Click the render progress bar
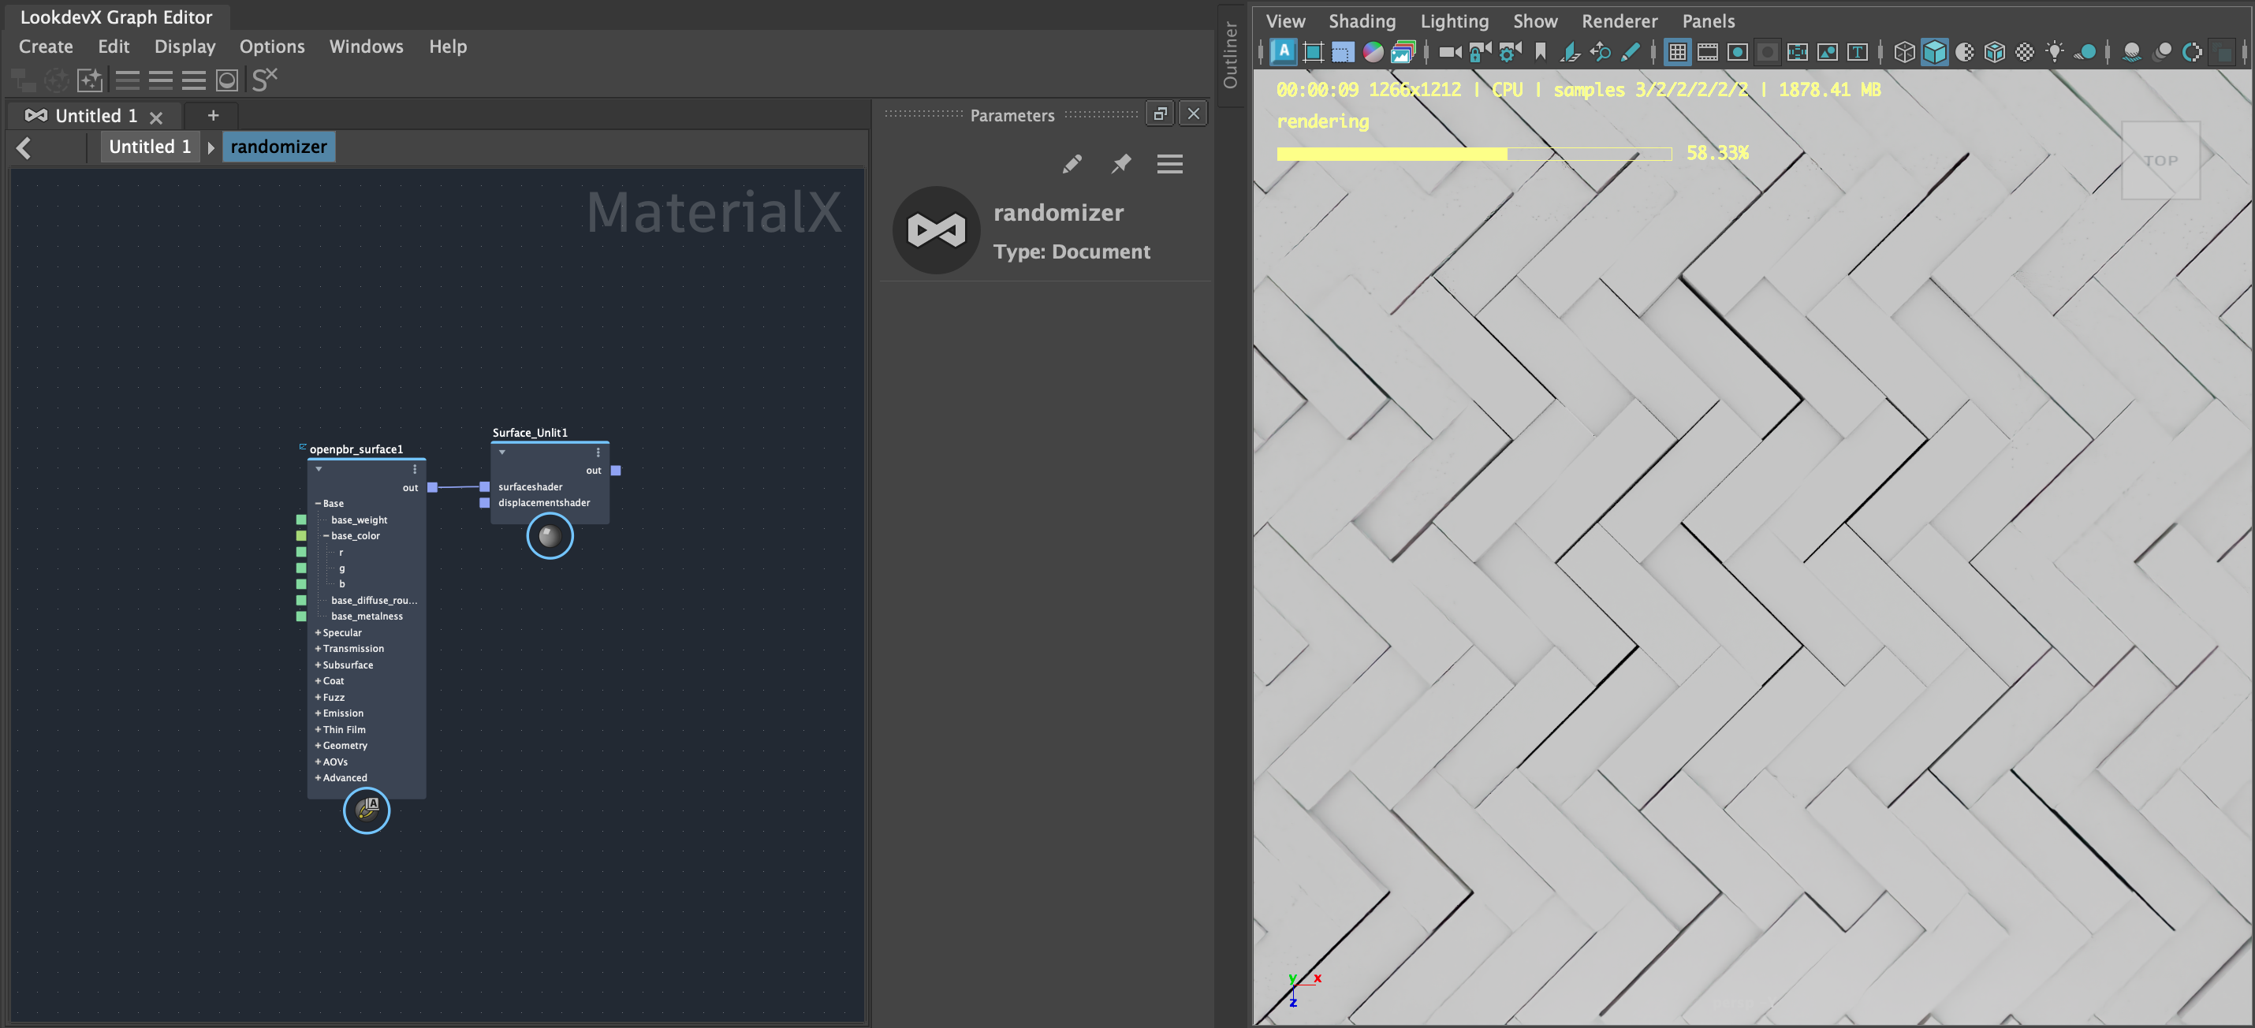Viewport: 2255px width, 1028px height. (1474, 154)
